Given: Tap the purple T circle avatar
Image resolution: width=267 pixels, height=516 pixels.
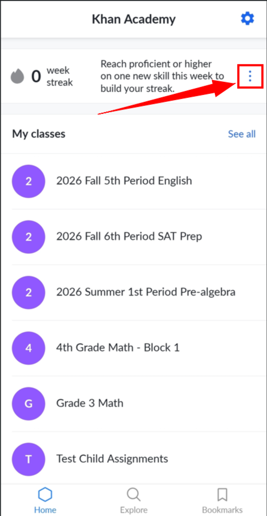Looking at the screenshot, I should click(29, 459).
